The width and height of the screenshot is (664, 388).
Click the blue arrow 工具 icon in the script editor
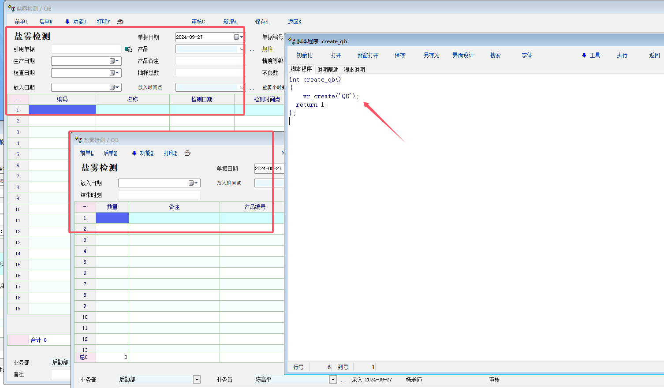pos(584,56)
